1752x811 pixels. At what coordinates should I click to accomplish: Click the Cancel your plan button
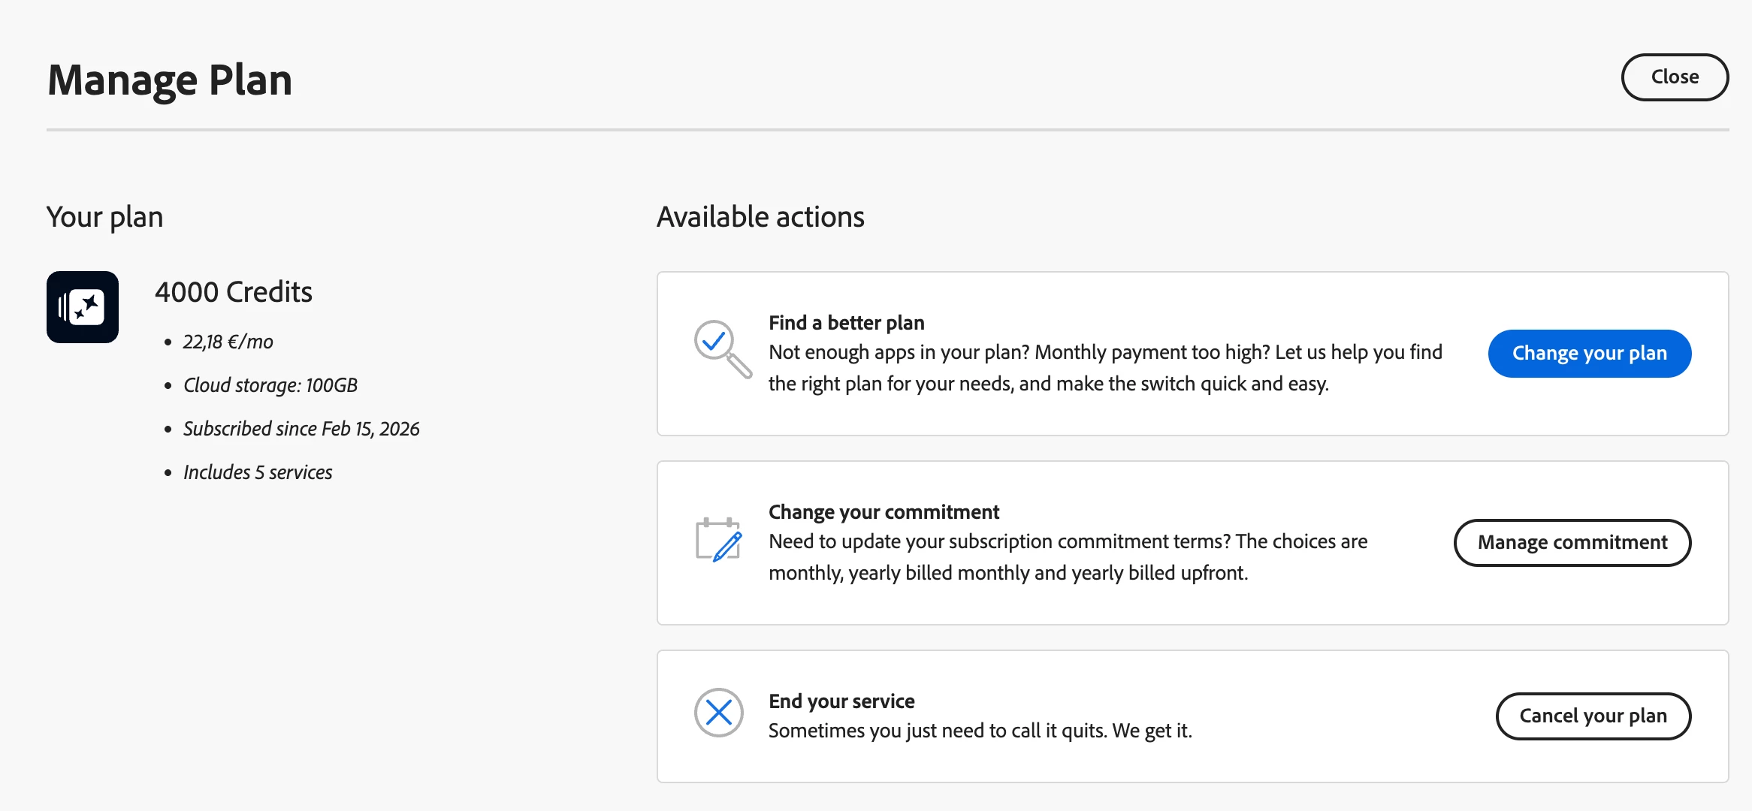coord(1593,716)
